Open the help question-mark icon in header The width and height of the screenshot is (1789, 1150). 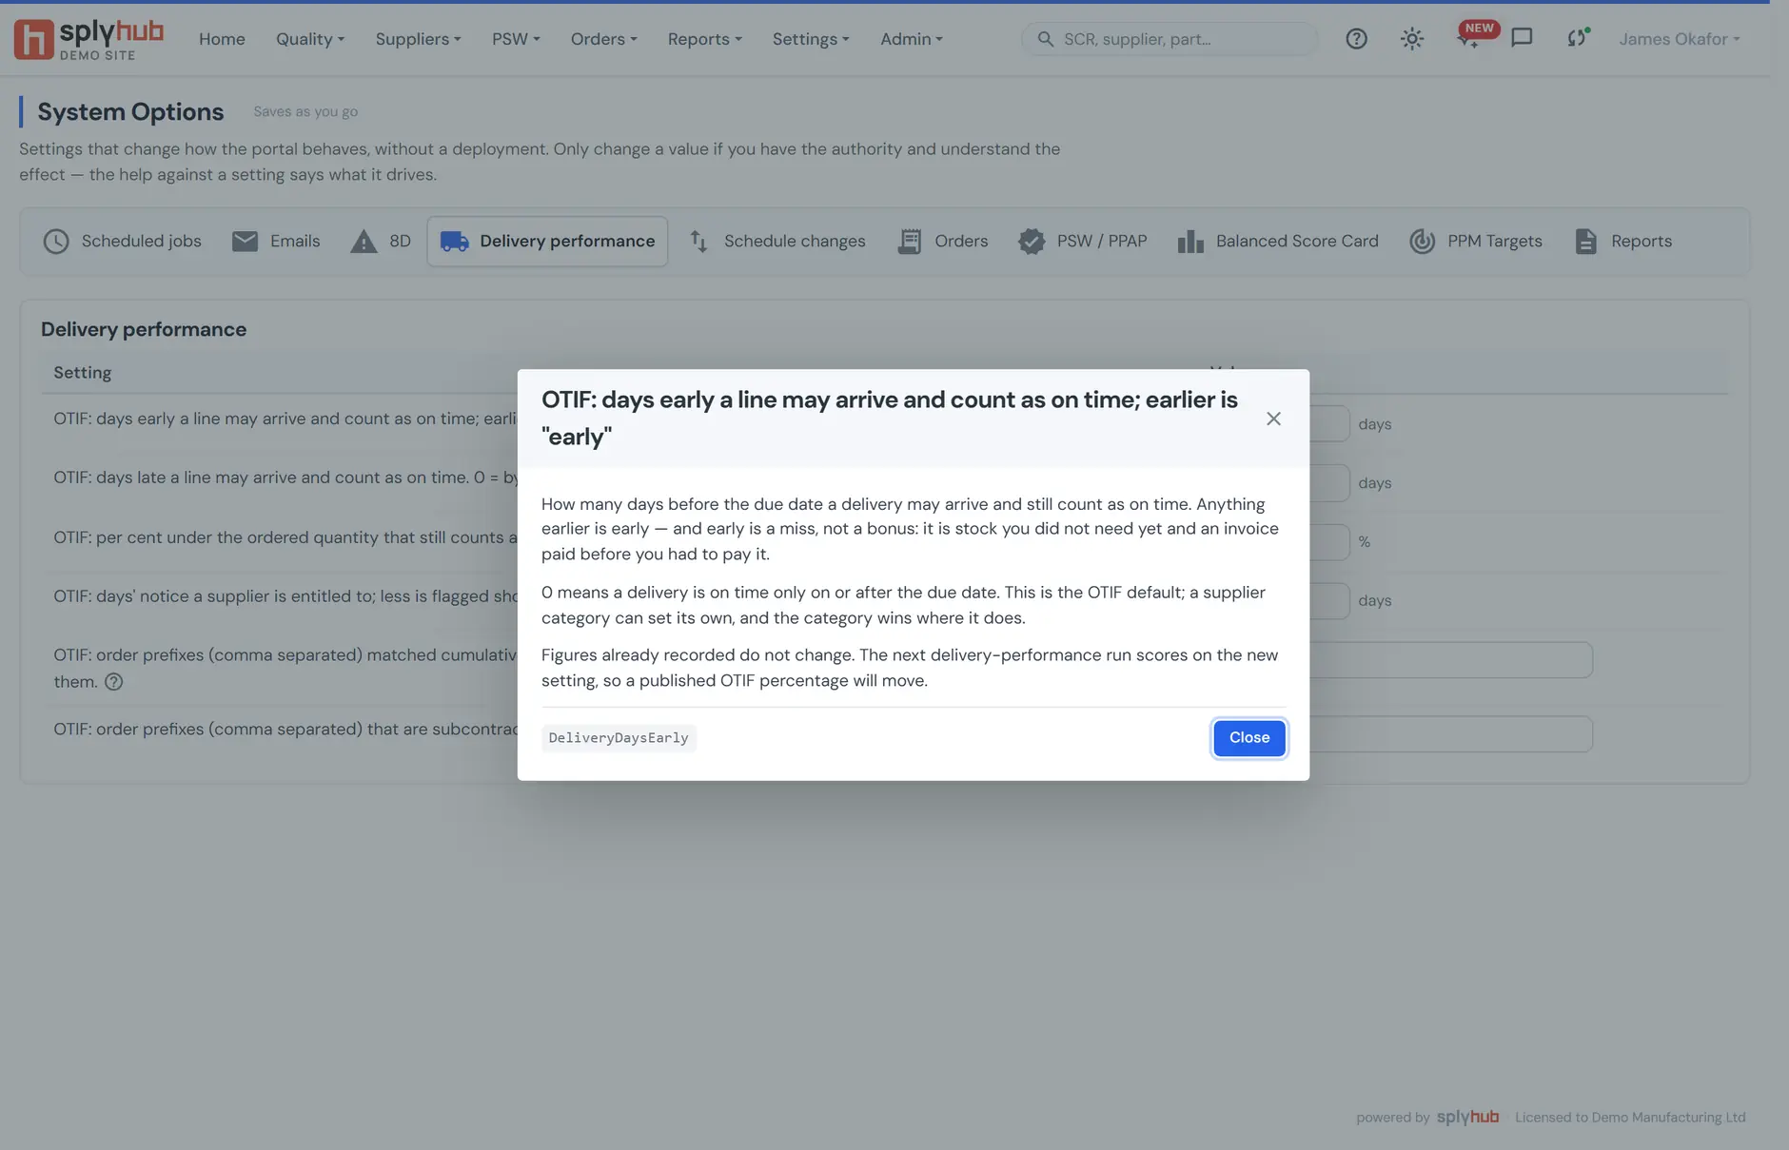(x=1356, y=39)
